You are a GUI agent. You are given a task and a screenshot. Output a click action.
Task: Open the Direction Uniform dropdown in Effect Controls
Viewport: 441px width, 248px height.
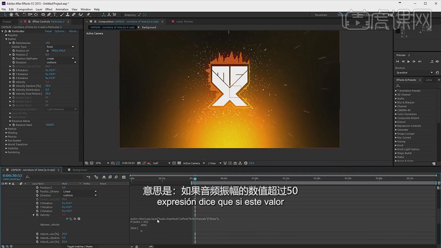coord(61,62)
